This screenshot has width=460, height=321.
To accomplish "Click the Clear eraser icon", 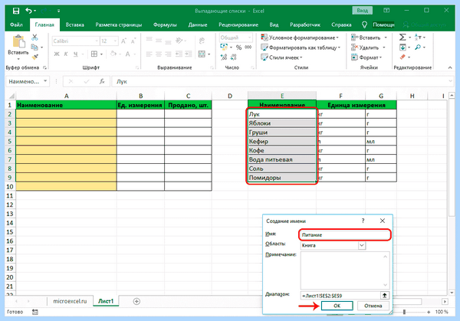I will (x=402, y=57).
